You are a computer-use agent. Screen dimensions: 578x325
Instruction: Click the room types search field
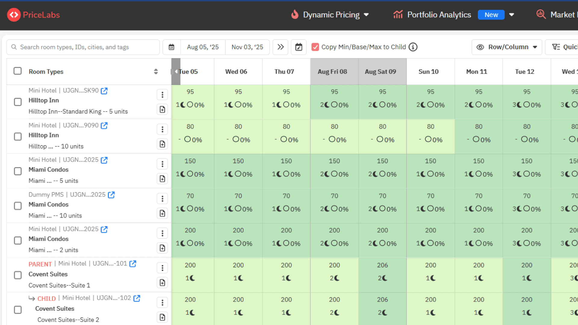point(83,47)
